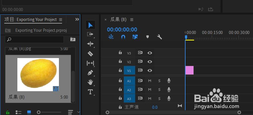Image resolution: width=253 pixels, height=115 pixels.
Task: Open the 瓜果 (8) sequence panel menu
Action: point(132,20)
